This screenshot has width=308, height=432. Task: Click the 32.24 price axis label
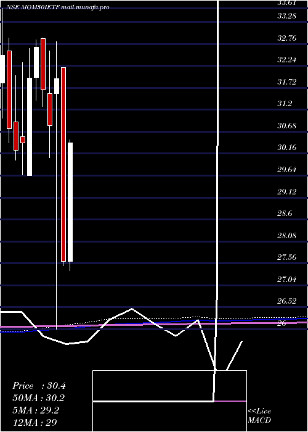pyautogui.click(x=286, y=60)
